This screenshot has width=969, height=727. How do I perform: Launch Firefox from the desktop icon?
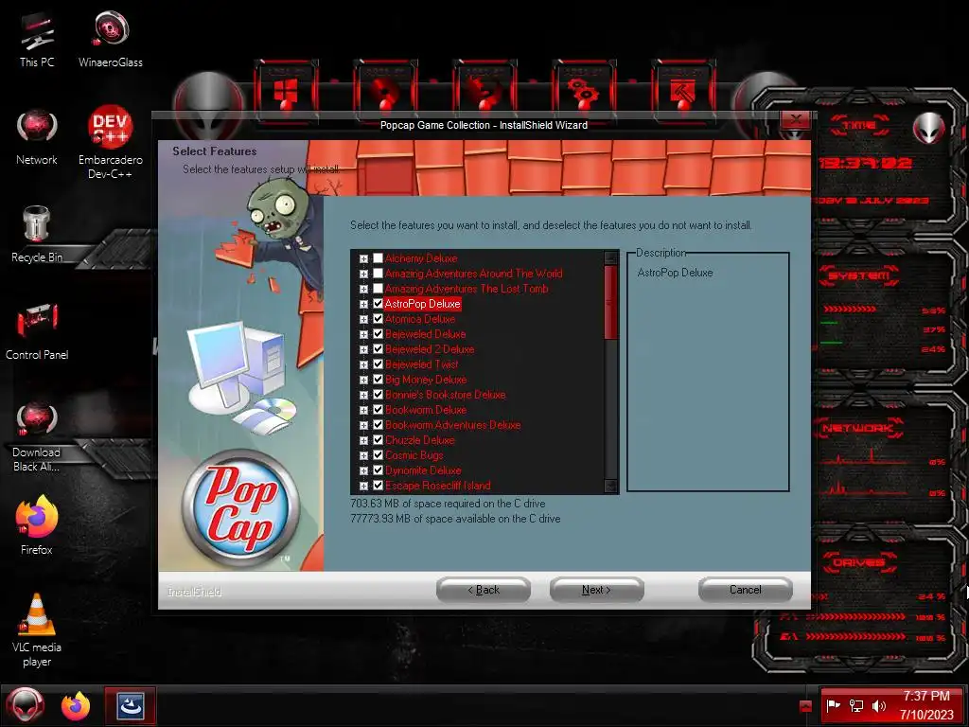37,525
